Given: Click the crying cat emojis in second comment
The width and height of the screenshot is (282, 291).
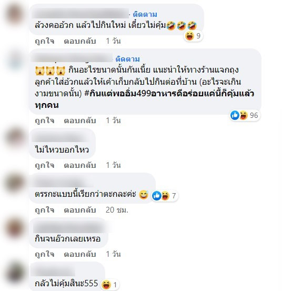Looking at the screenshot, I should point(50,71).
